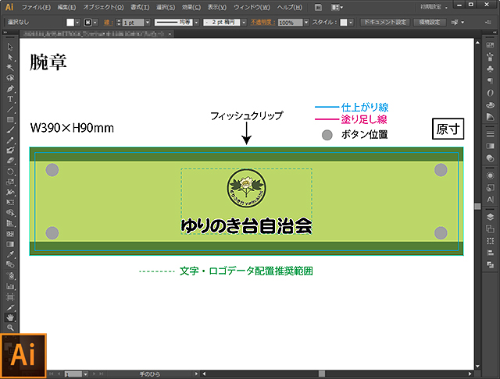This screenshot has height=379, width=500.
Task: Open the variable width profile dropdown
Action: pos(196,23)
